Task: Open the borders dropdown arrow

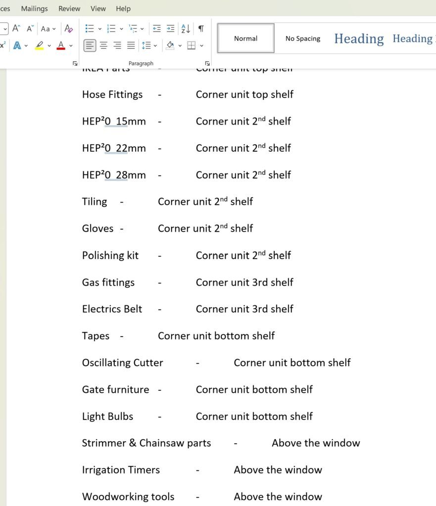Action: click(202, 45)
